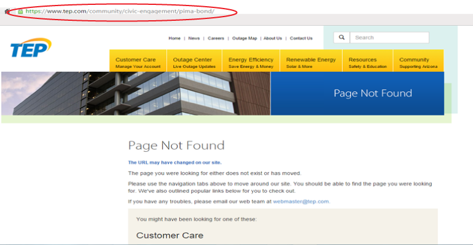Go to the Home link
The height and width of the screenshot is (245, 473).
point(174,38)
